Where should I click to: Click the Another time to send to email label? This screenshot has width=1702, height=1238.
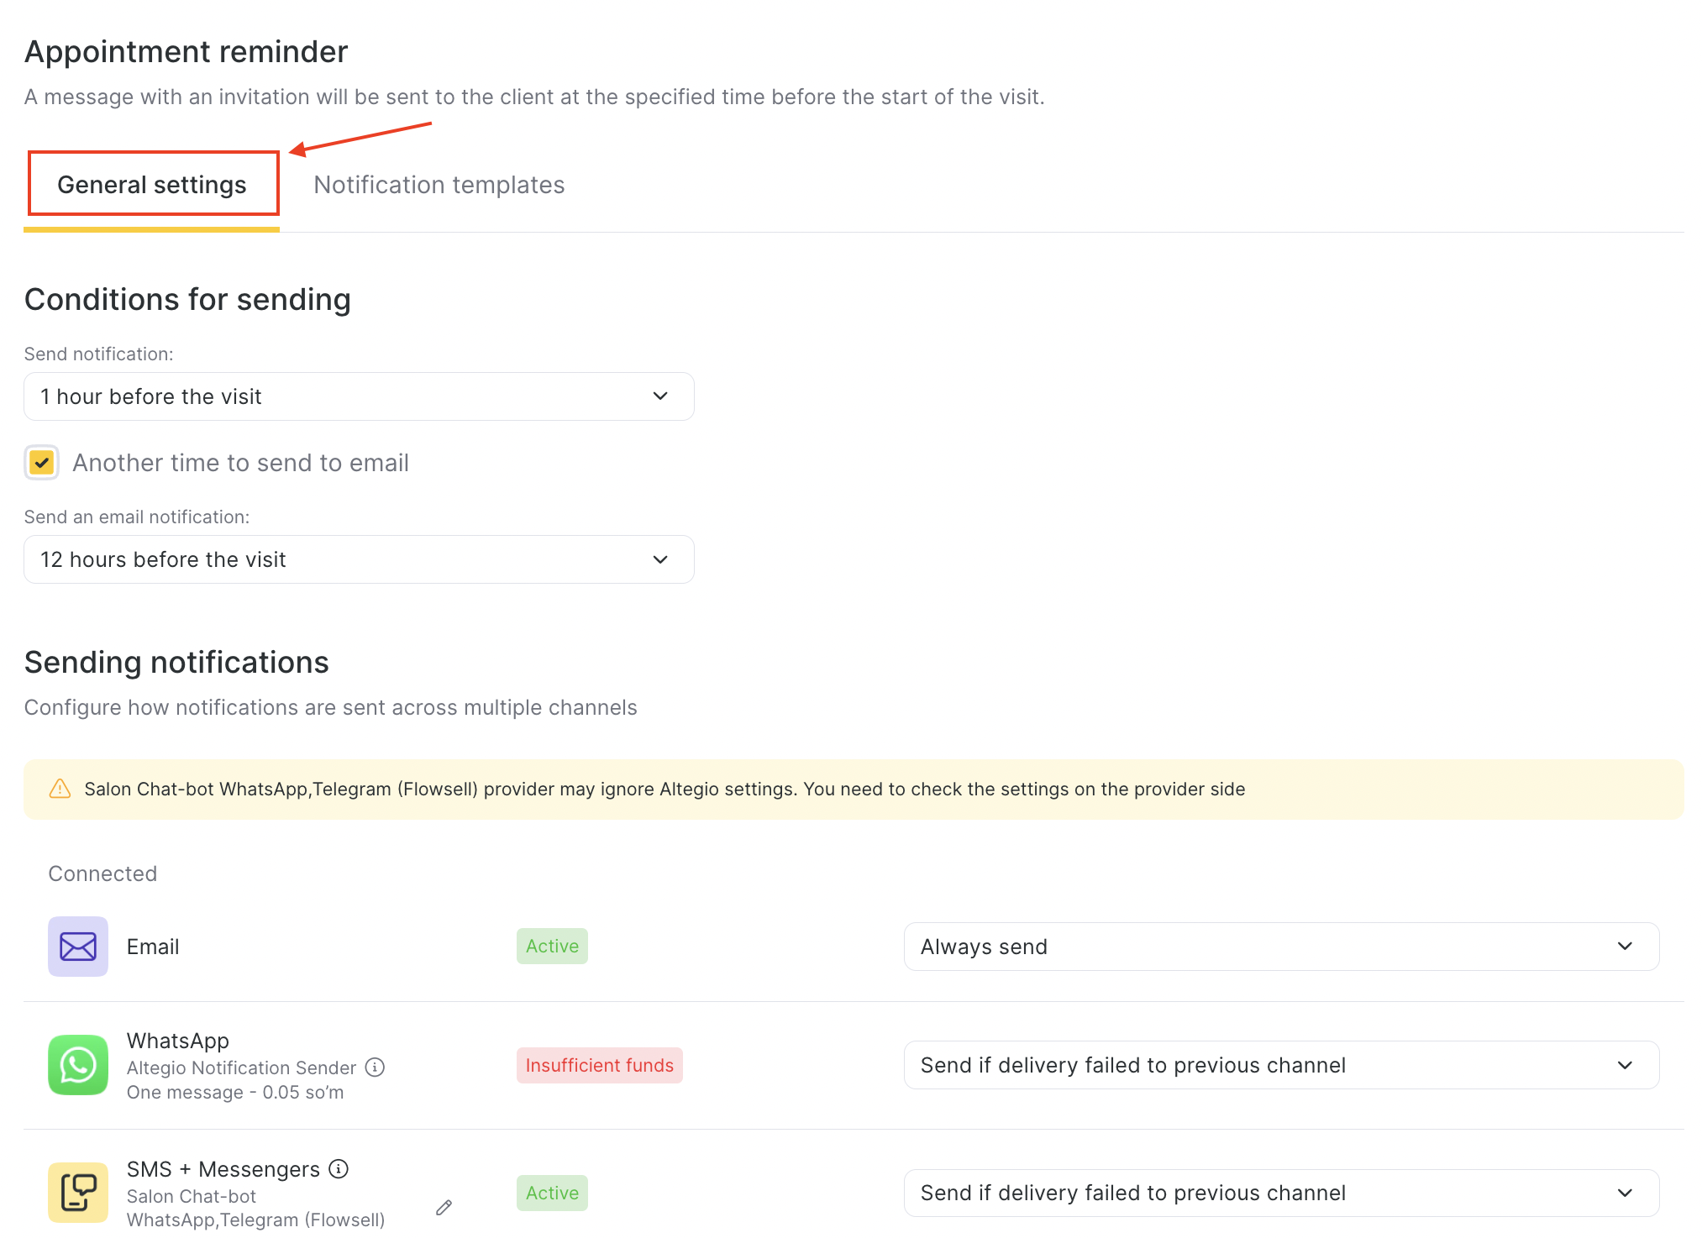pyautogui.click(x=240, y=463)
